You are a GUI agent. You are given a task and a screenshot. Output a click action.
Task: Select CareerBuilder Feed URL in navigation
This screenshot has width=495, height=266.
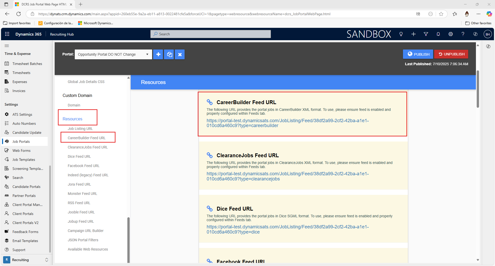[87, 138]
